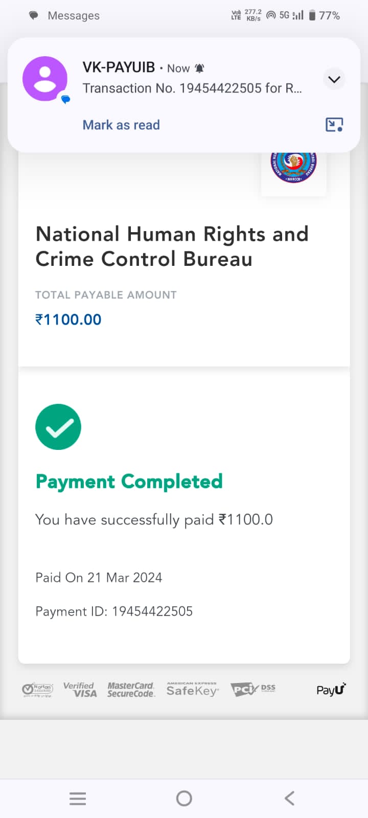Click the NHRCCB organization logo
The image size is (368, 818).
(293, 167)
